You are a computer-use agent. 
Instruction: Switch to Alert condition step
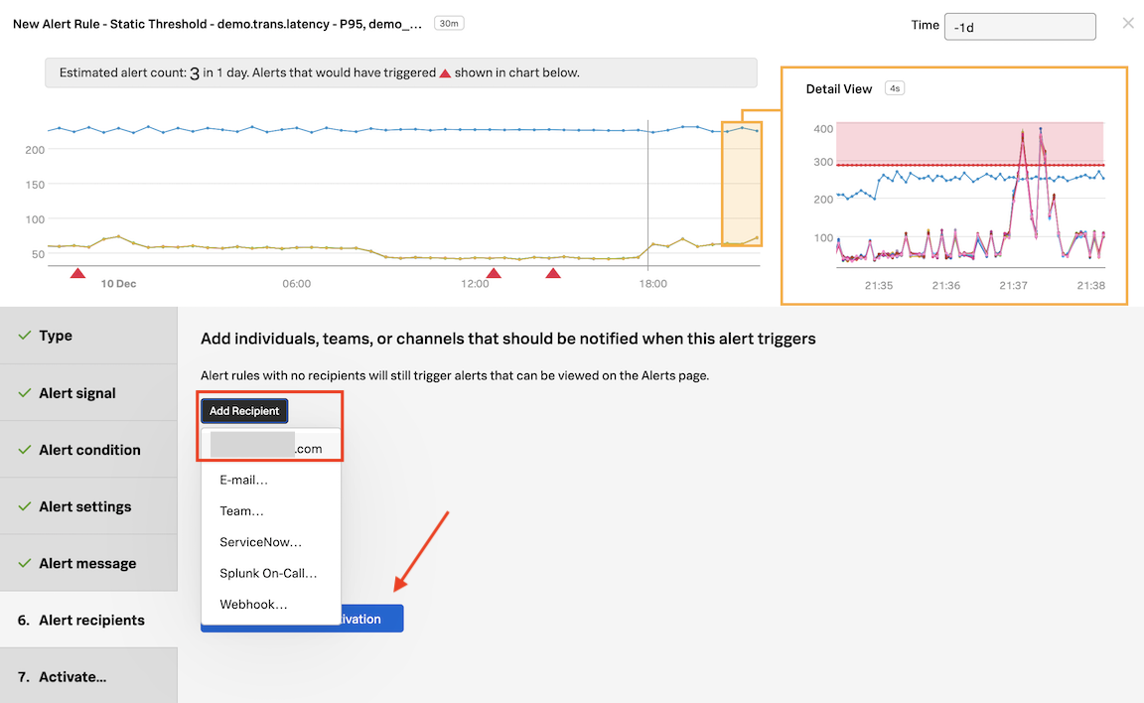pyautogui.click(x=88, y=450)
